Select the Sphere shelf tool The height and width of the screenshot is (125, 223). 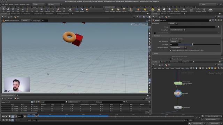coord(8,10)
